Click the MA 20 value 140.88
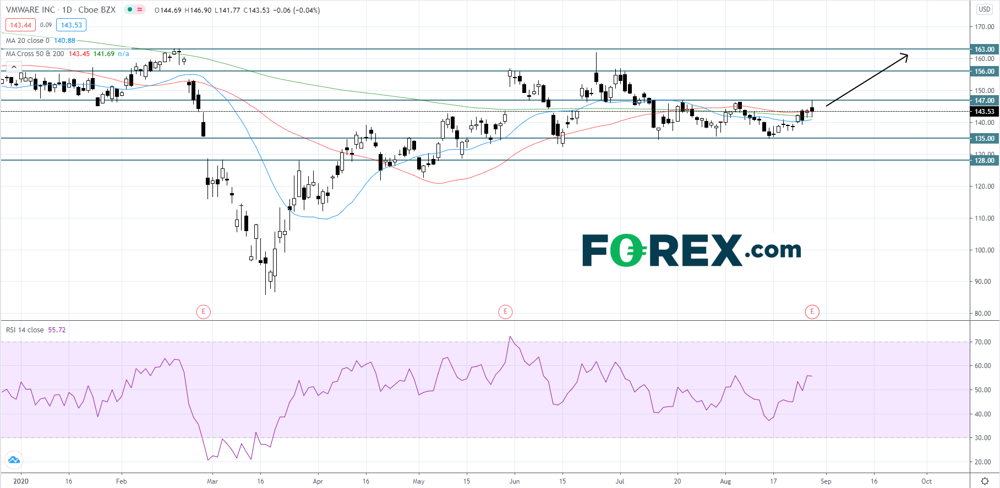Screen dimensions: 1000x488 point(64,41)
